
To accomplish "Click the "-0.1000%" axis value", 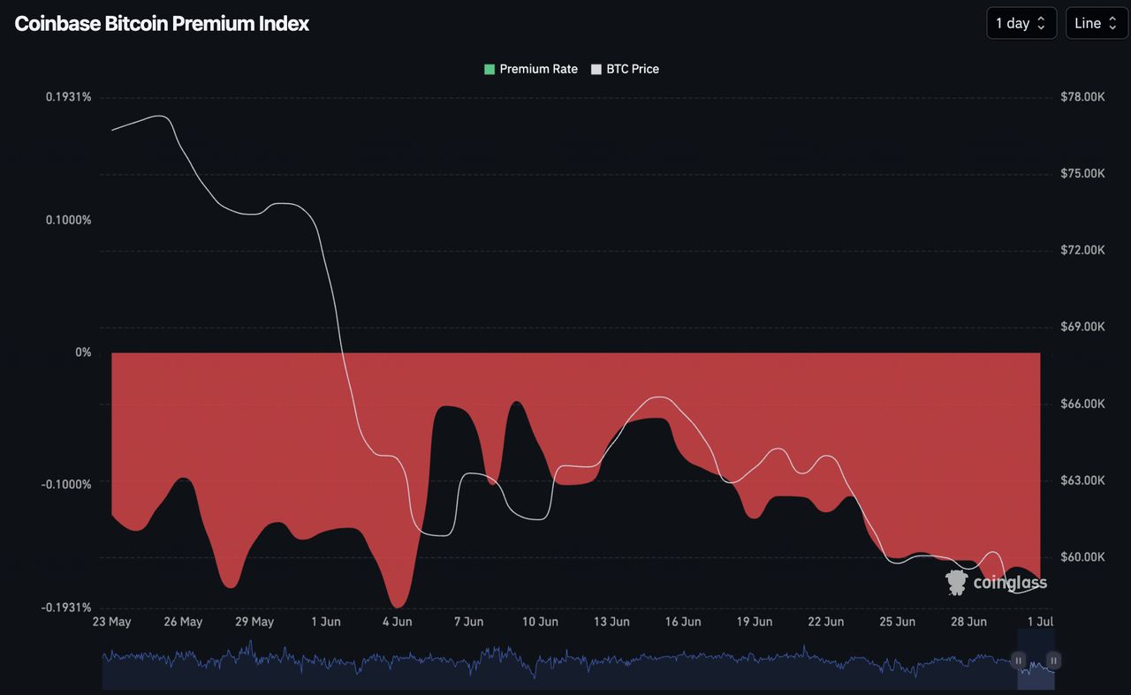I will coord(66,484).
